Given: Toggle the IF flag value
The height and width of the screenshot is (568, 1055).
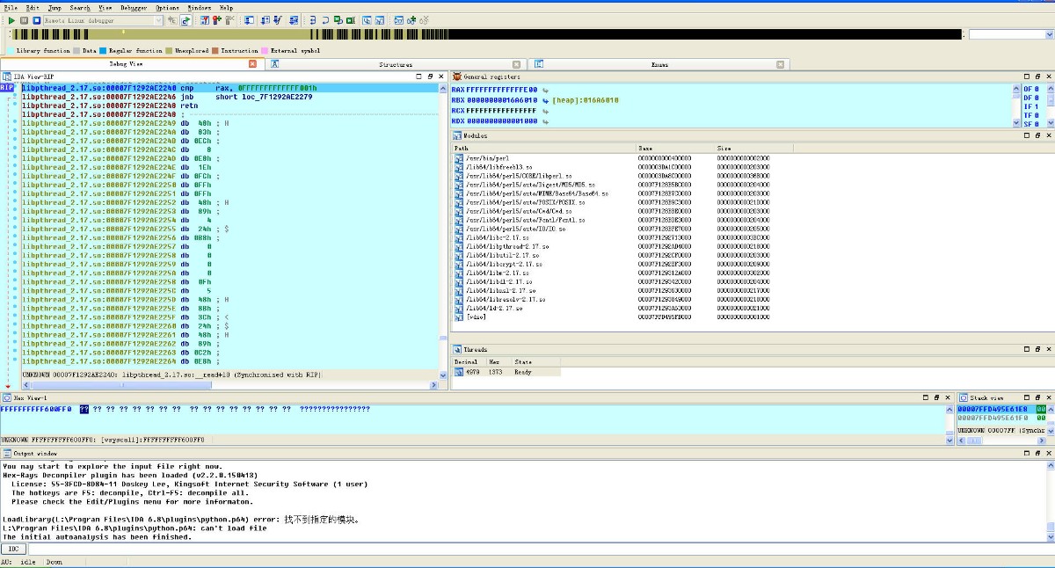Looking at the screenshot, I should point(1037,106).
